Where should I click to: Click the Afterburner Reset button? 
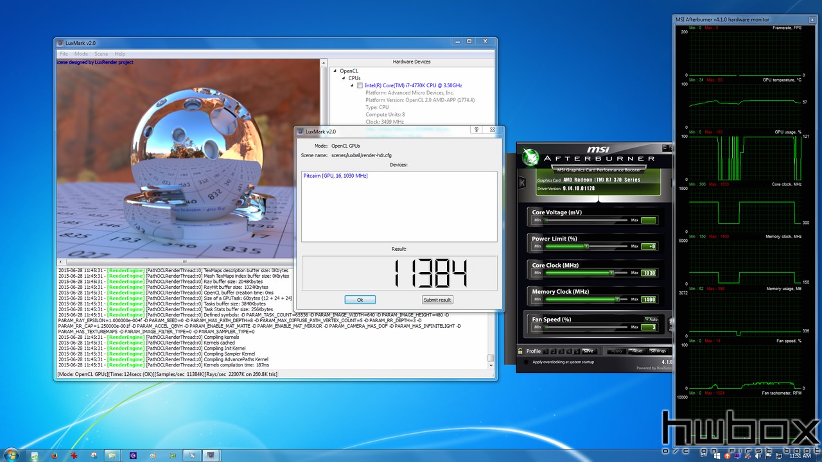[637, 351]
